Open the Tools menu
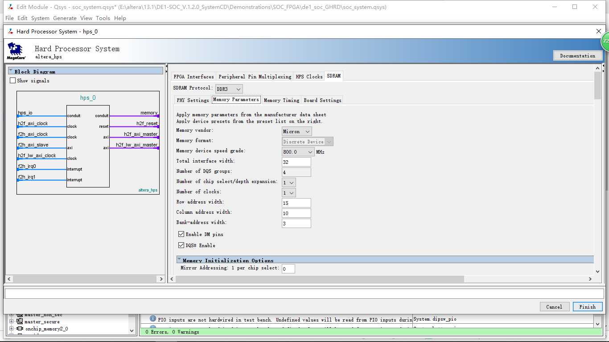The height and width of the screenshot is (342, 609). (103, 18)
